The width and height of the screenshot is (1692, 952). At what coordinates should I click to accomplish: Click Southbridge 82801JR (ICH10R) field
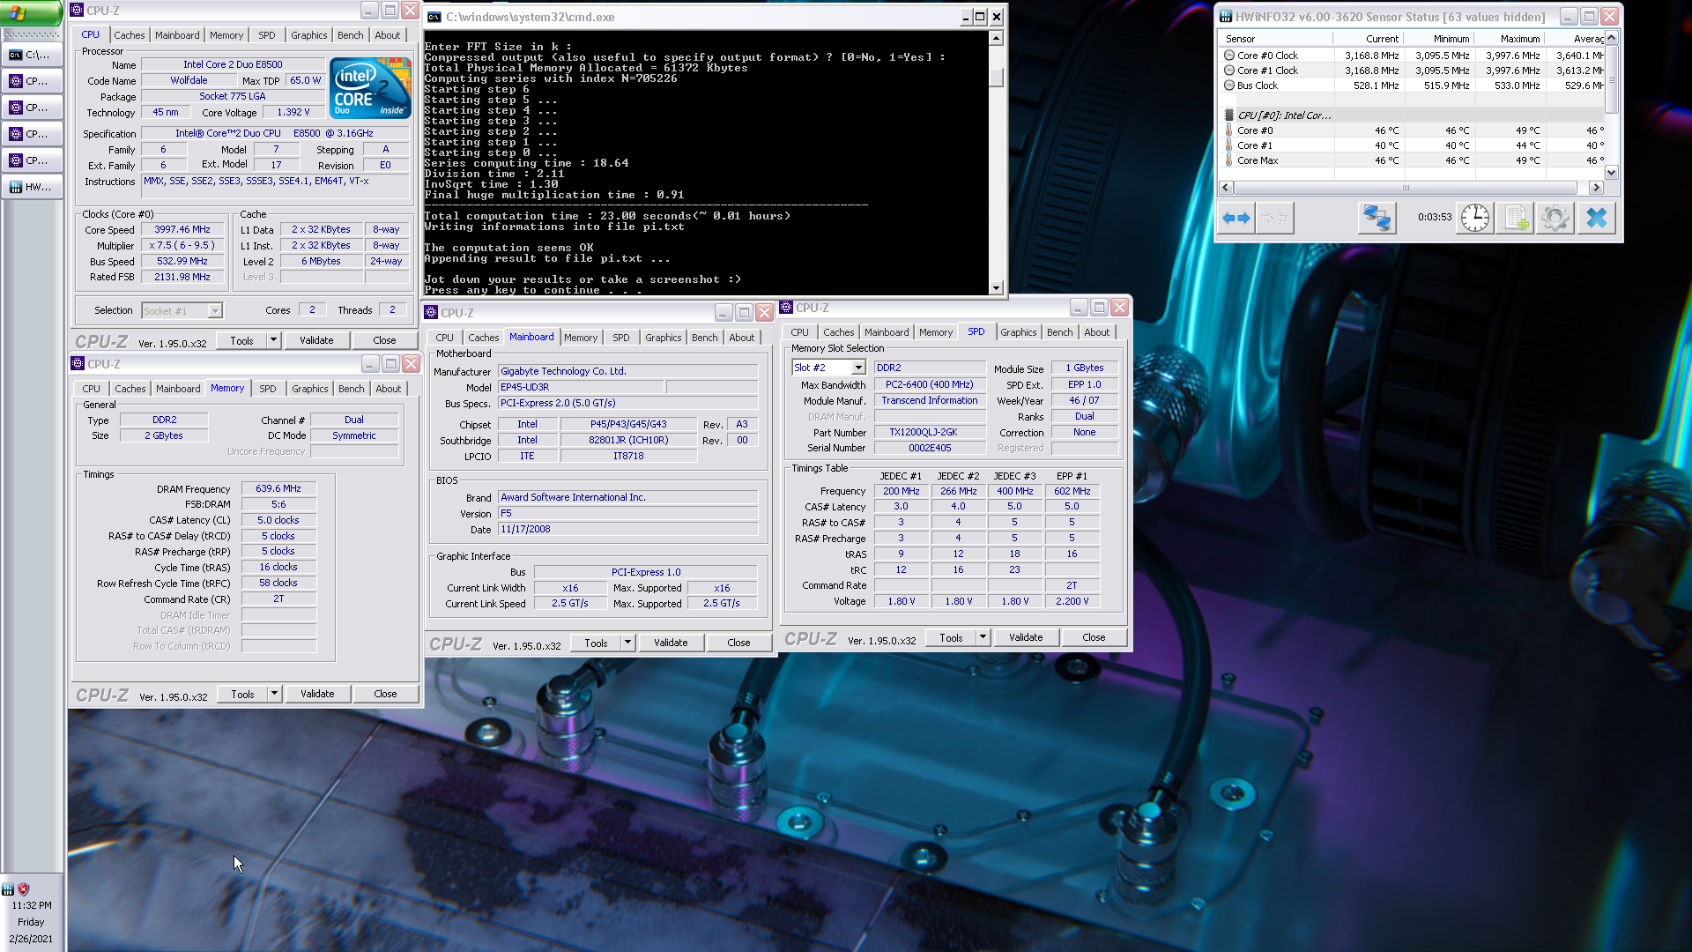628,440
